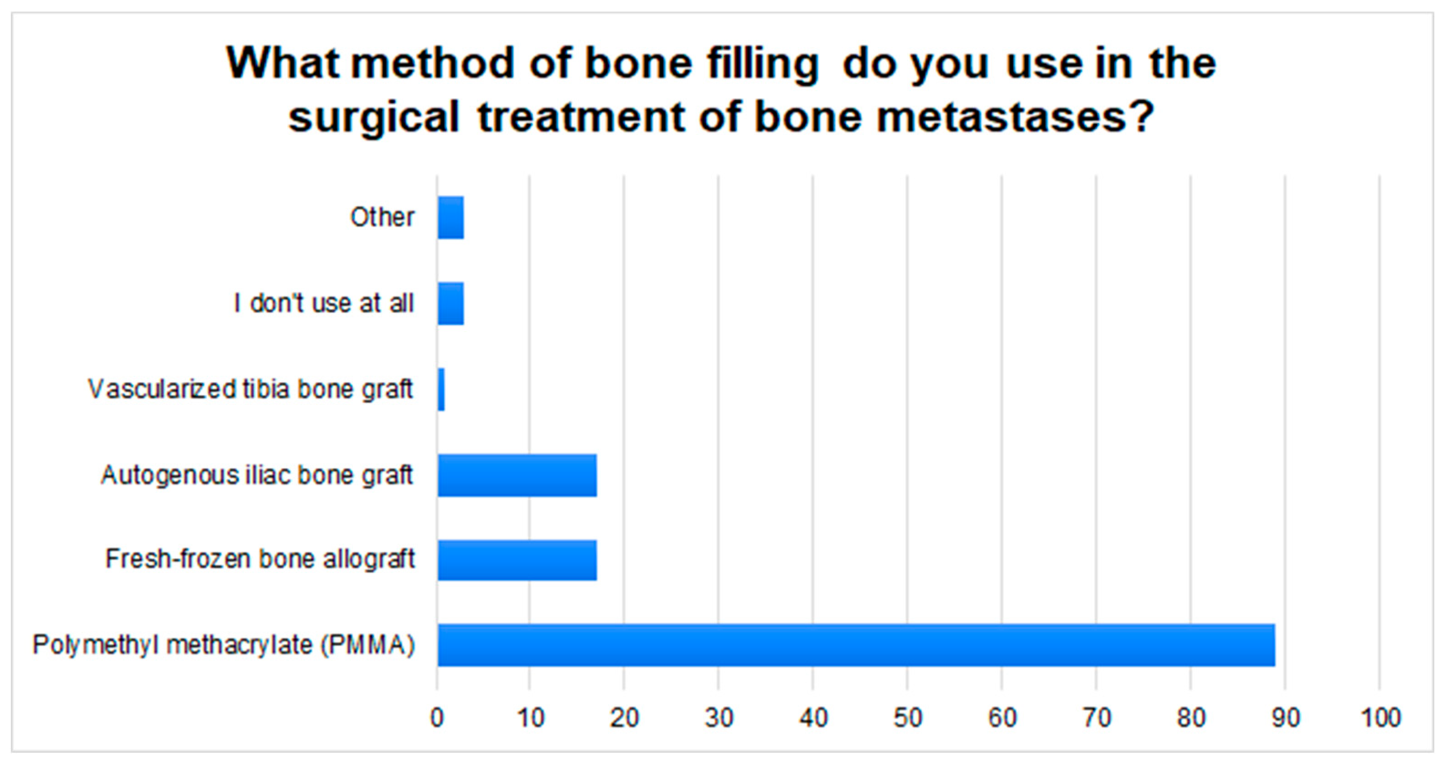The width and height of the screenshot is (1448, 768).
Task: Select the Polymethyl methacrylate (PMMA) bar
Action: coord(856,645)
